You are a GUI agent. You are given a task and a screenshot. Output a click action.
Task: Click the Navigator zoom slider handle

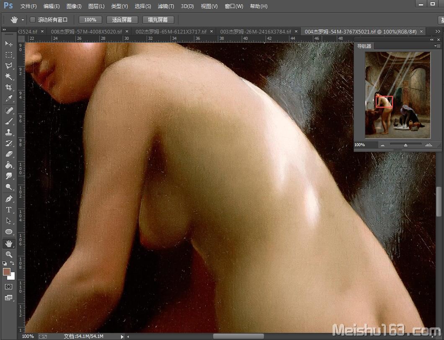click(406, 145)
